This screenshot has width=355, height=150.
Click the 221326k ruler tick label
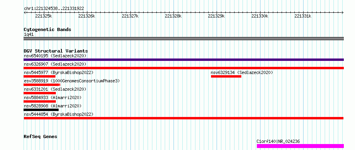point(87,16)
